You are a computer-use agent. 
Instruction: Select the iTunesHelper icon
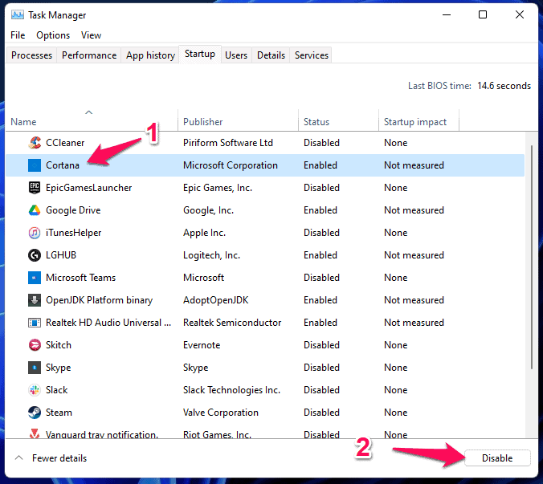[x=35, y=233]
